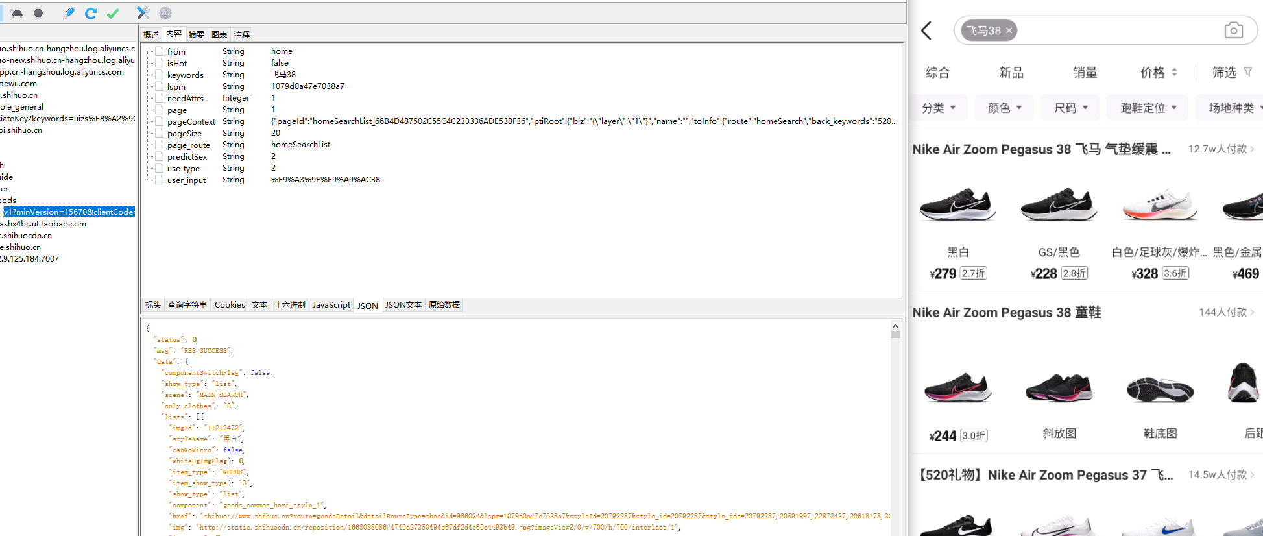Click the document icon of the user_input row
The width and height of the screenshot is (1263, 536).
(x=159, y=180)
